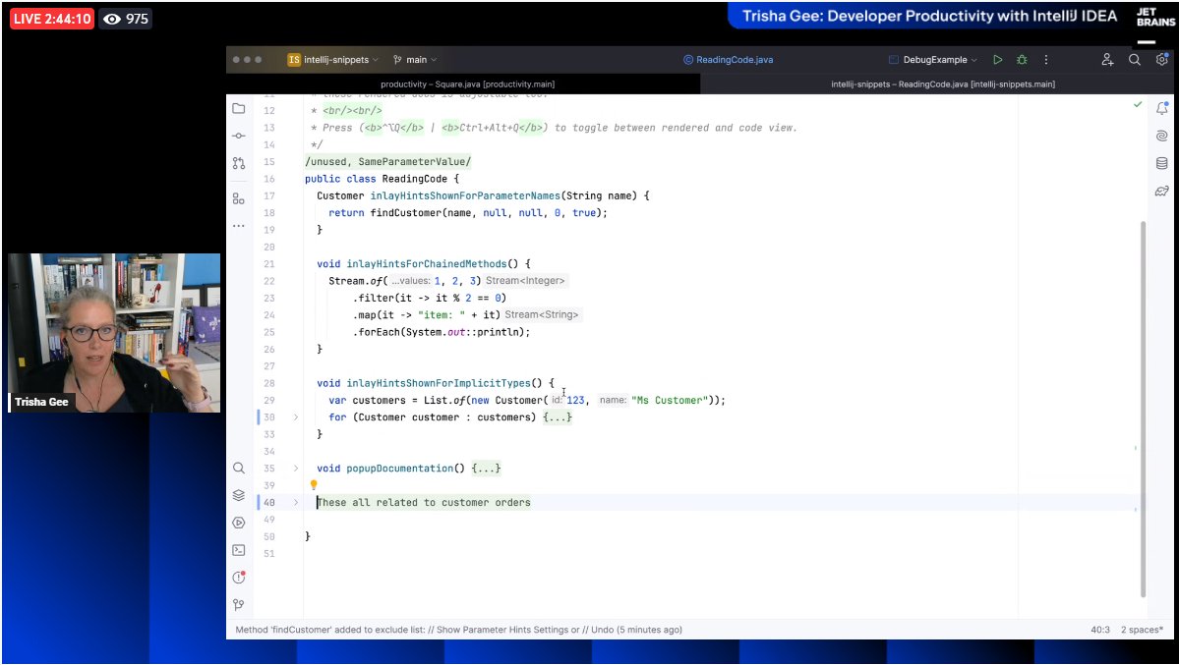Image resolution: width=1179 pixels, height=665 pixels.
Task: Start a Code With Me session
Action: (1106, 59)
